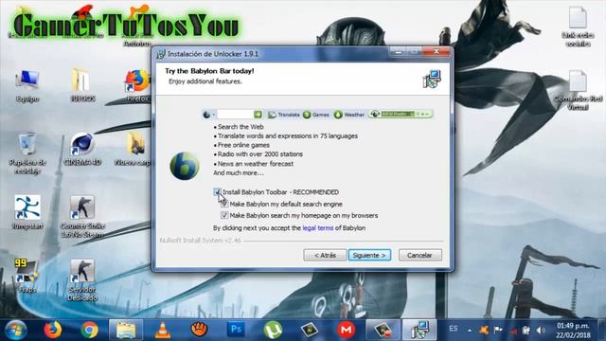This screenshot has width=606, height=341.
Task: Close the Unlocker installer window
Action: 437,51
